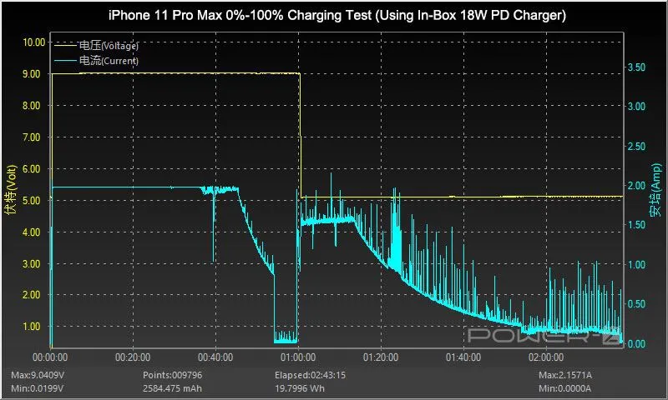Click the 01:40:00 time axis label
Image resolution: width=668 pixels, height=400 pixels.
point(463,357)
